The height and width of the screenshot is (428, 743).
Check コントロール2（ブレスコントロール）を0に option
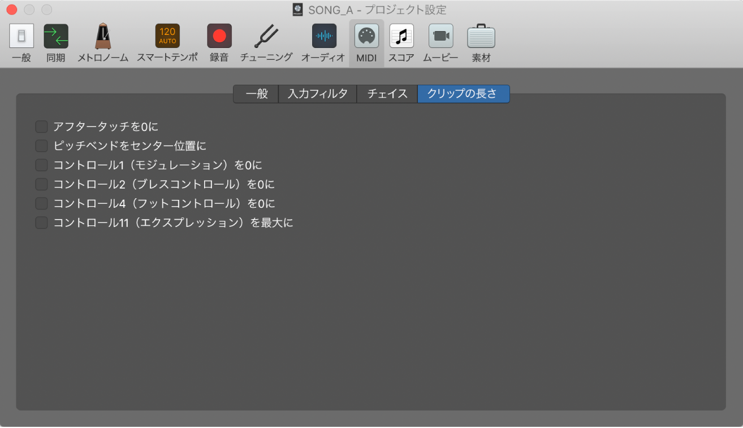click(x=41, y=184)
